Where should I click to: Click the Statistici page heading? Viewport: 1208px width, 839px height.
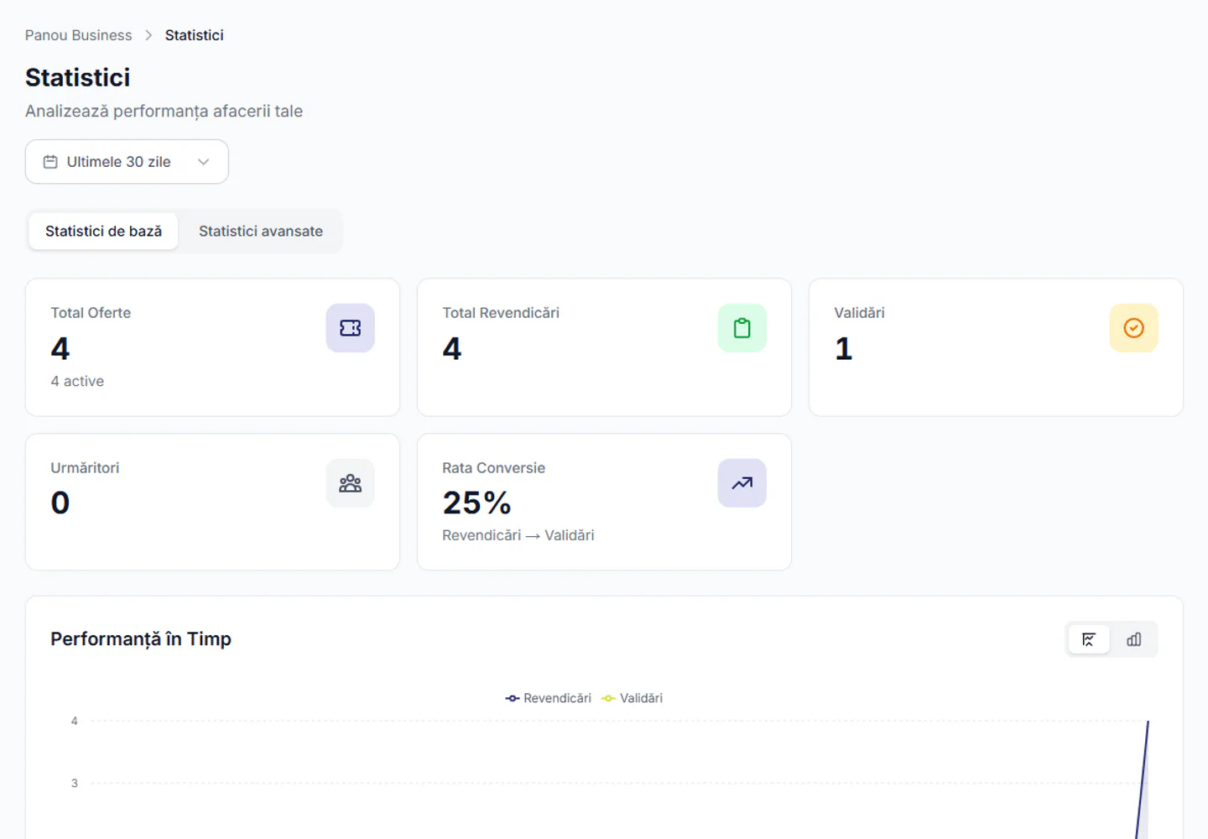tap(77, 77)
